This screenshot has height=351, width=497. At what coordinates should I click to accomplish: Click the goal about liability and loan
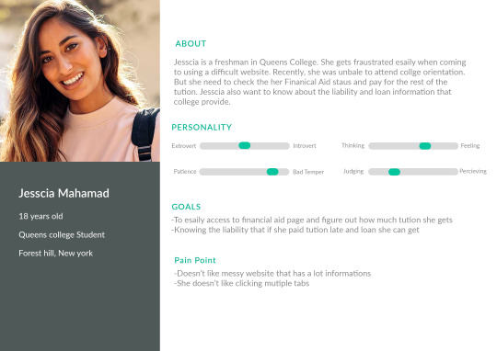point(295,230)
